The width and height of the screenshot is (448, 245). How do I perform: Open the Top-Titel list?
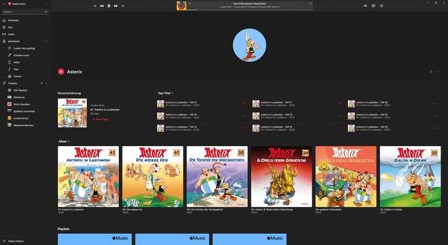[x=166, y=93]
